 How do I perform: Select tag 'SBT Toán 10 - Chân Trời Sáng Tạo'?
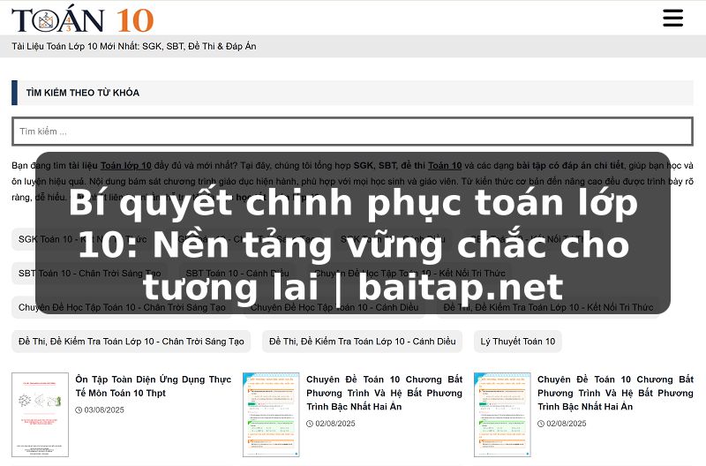click(90, 274)
